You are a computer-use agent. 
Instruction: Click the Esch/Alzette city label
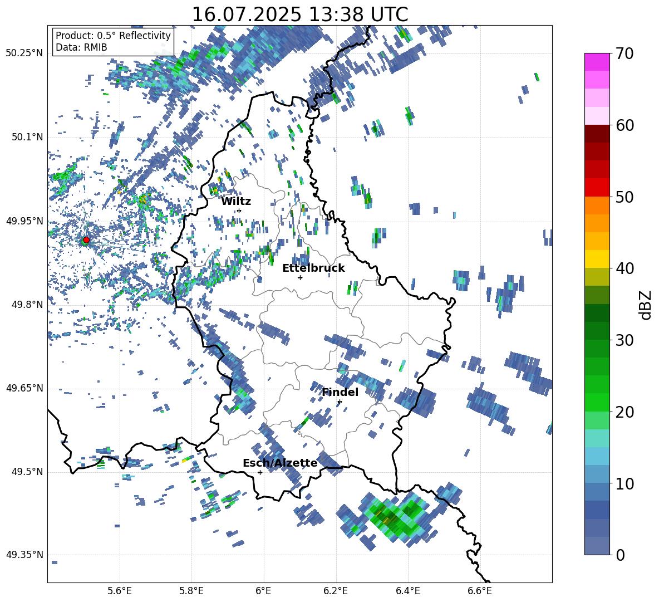click(280, 463)
